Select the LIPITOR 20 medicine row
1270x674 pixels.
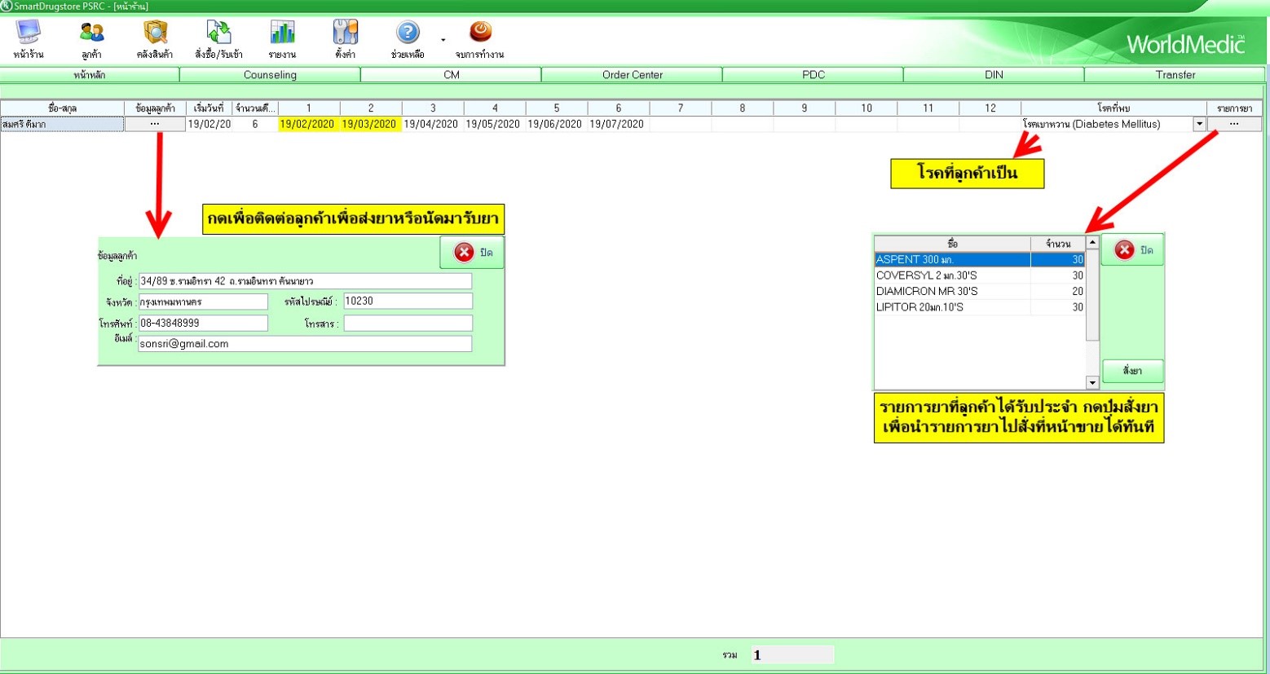[x=952, y=307]
